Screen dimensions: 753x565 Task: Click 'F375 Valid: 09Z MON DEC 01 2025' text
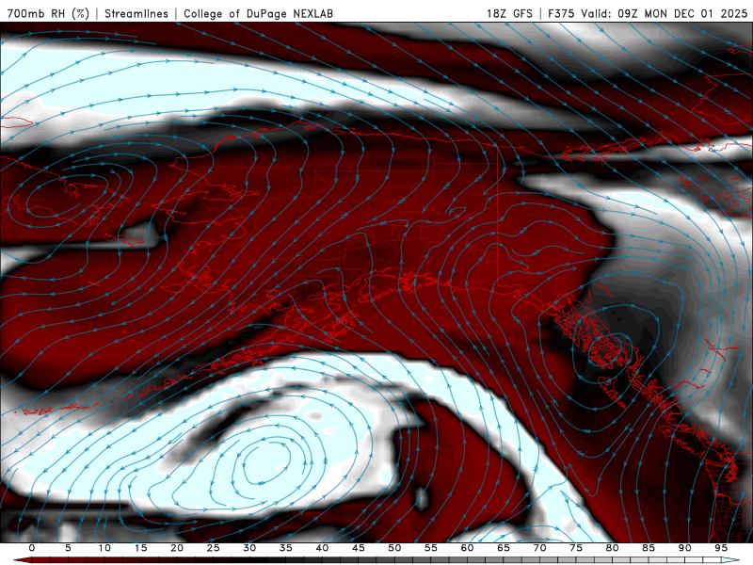(648, 13)
